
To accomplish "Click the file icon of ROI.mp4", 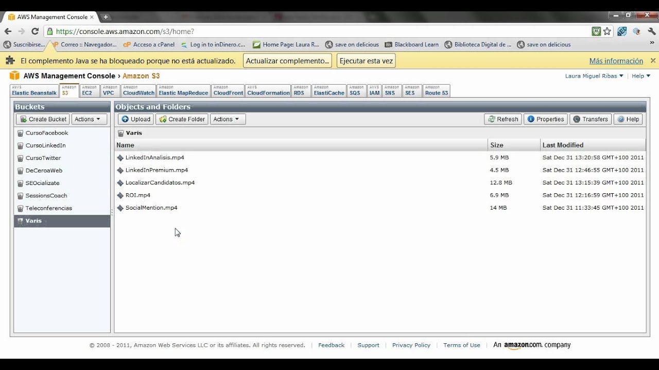I will (120, 195).
